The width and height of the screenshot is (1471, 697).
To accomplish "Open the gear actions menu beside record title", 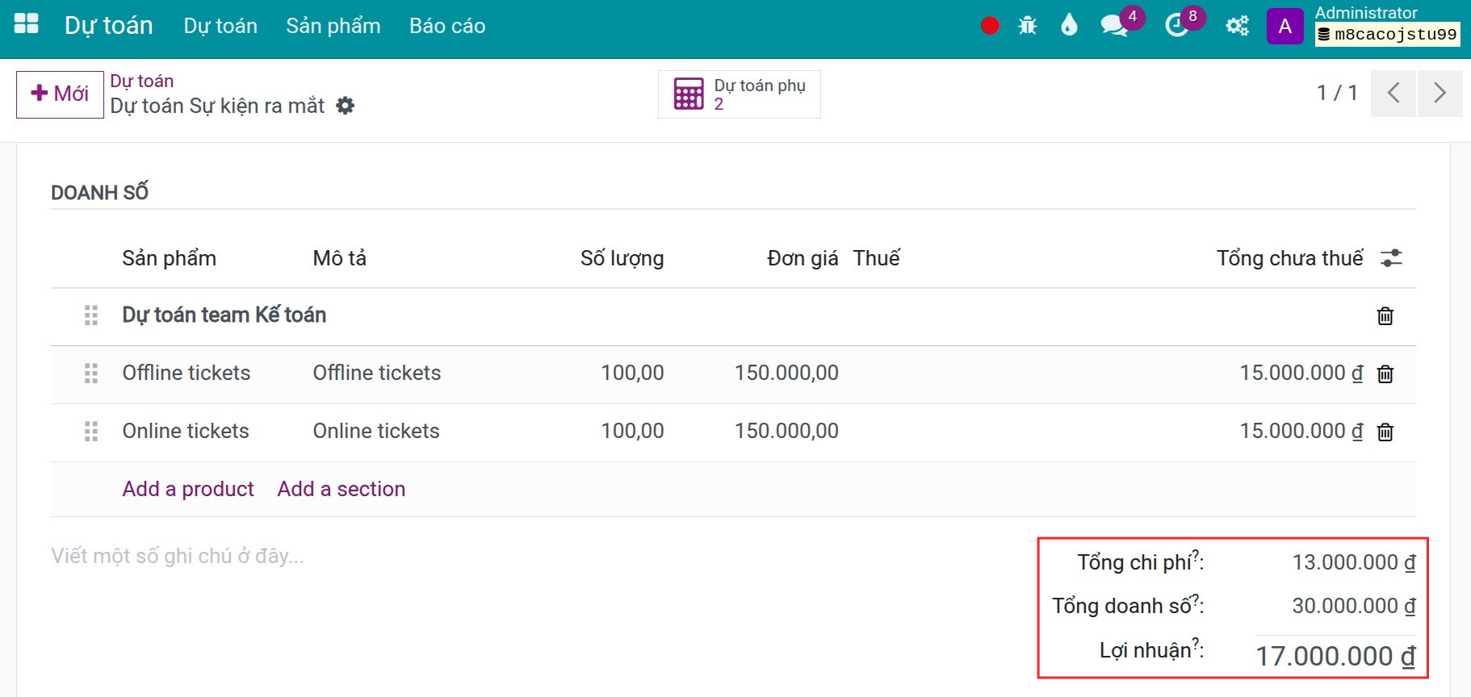I will [x=346, y=106].
